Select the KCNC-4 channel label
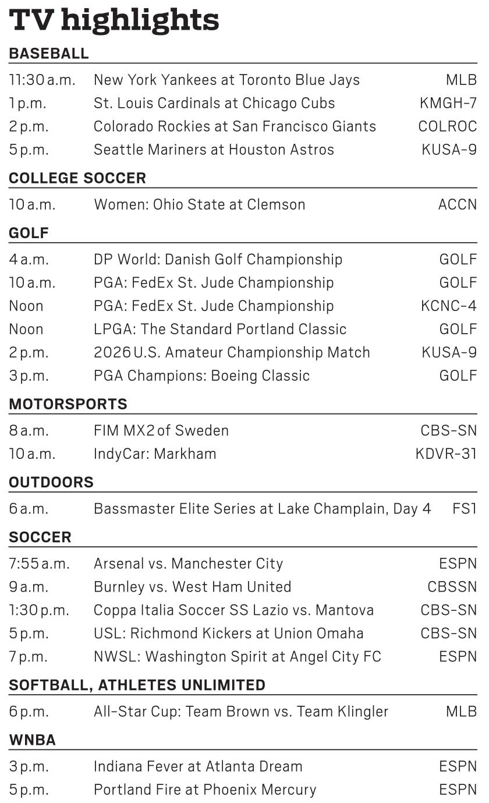This screenshot has height=803, width=489. tap(449, 306)
